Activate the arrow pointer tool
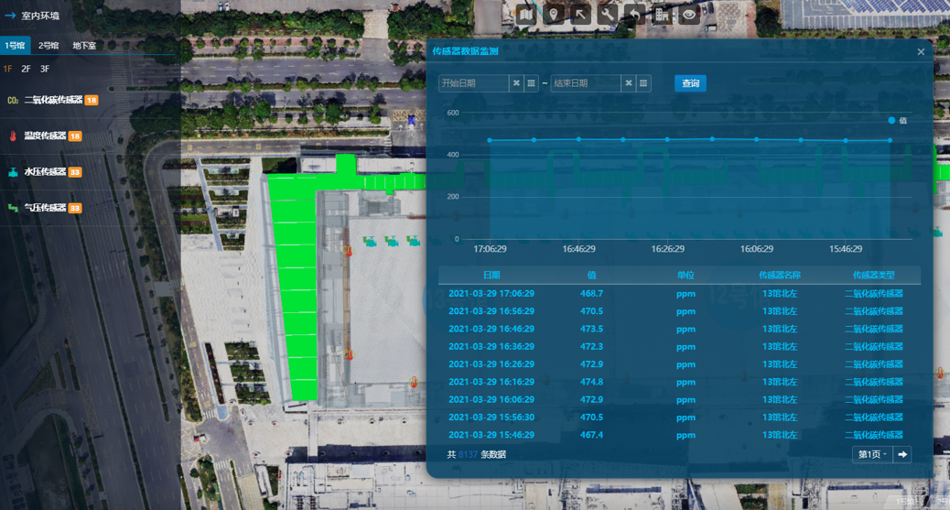 pyautogui.click(x=580, y=14)
